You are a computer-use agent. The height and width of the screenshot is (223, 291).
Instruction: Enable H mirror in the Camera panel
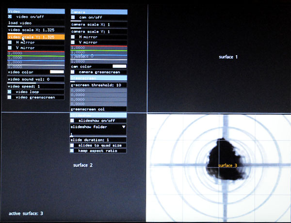coord(73,37)
